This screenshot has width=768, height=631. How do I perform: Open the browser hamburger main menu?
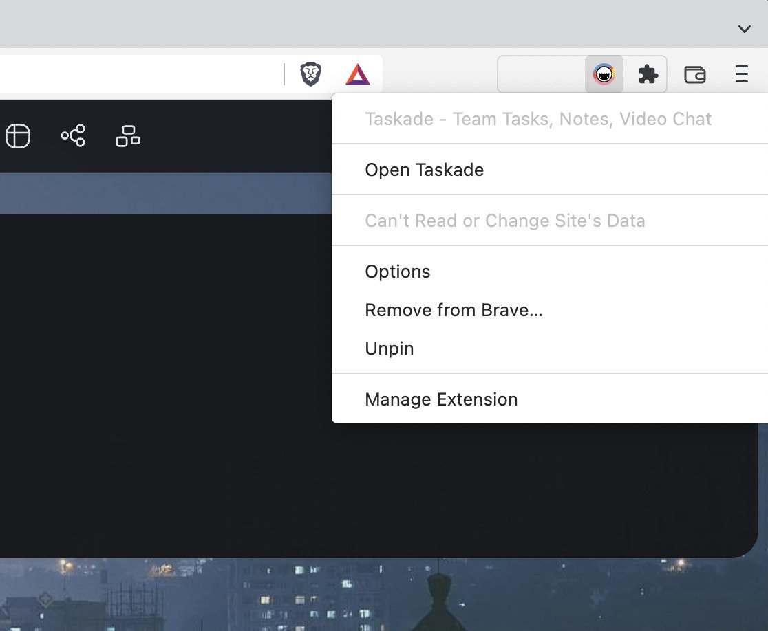point(741,74)
